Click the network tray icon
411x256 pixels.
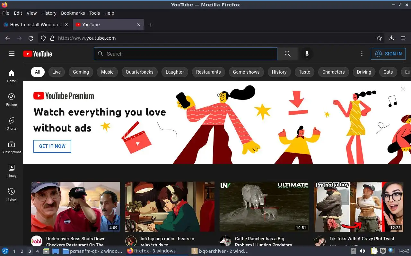click(383, 251)
